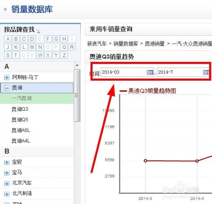The width and height of the screenshot is (212, 204).
Task: Select brand letter Z filter
Action: tap(64, 55)
